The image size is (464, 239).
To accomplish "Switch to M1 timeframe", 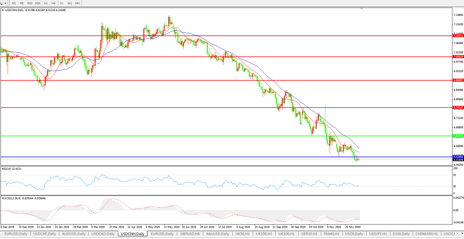I will (14, 3).
